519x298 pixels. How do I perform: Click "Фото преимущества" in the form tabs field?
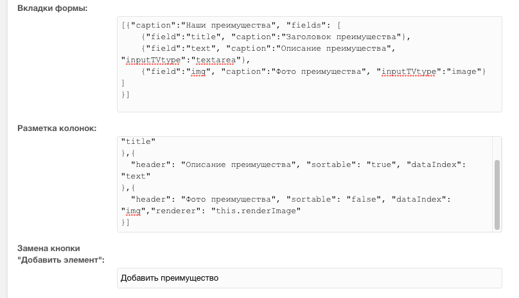tap(319, 72)
